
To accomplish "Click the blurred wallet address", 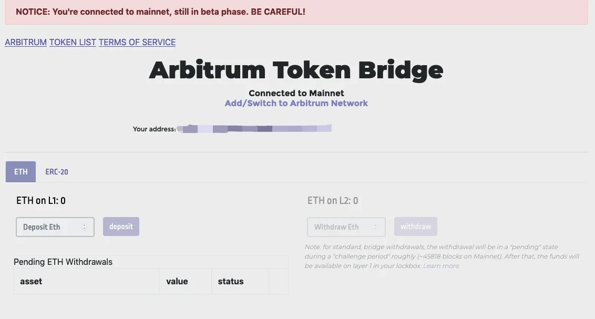I will click(255, 128).
